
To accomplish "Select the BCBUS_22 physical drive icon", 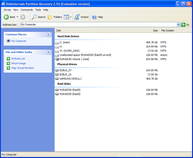I will (57, 74).
